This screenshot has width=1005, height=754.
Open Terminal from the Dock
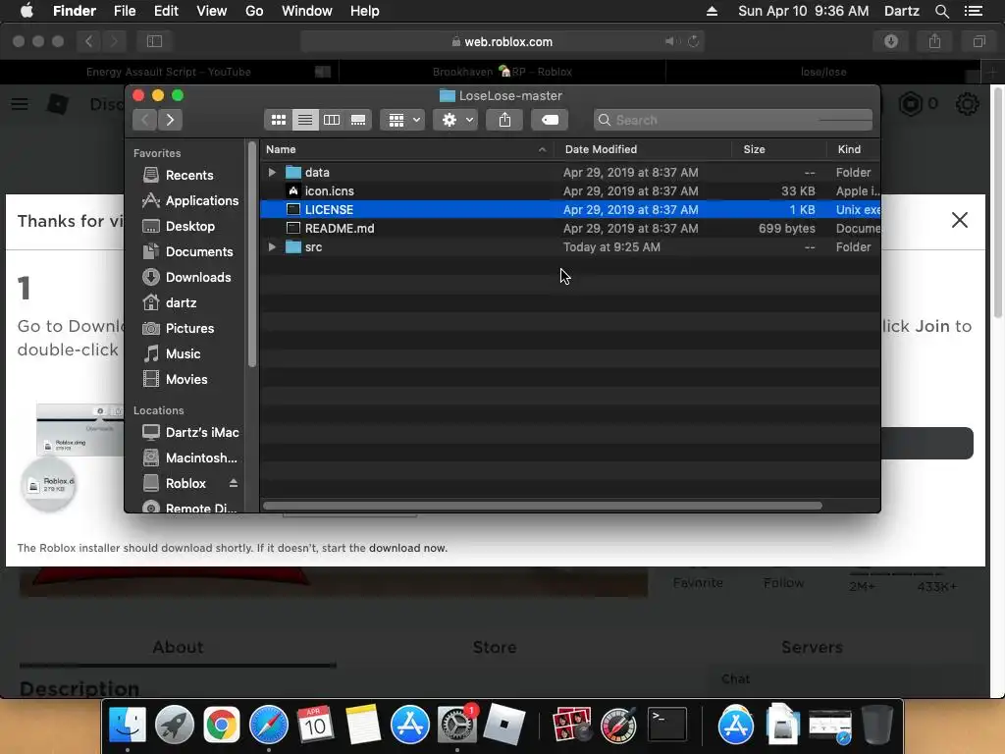[667, 726]
